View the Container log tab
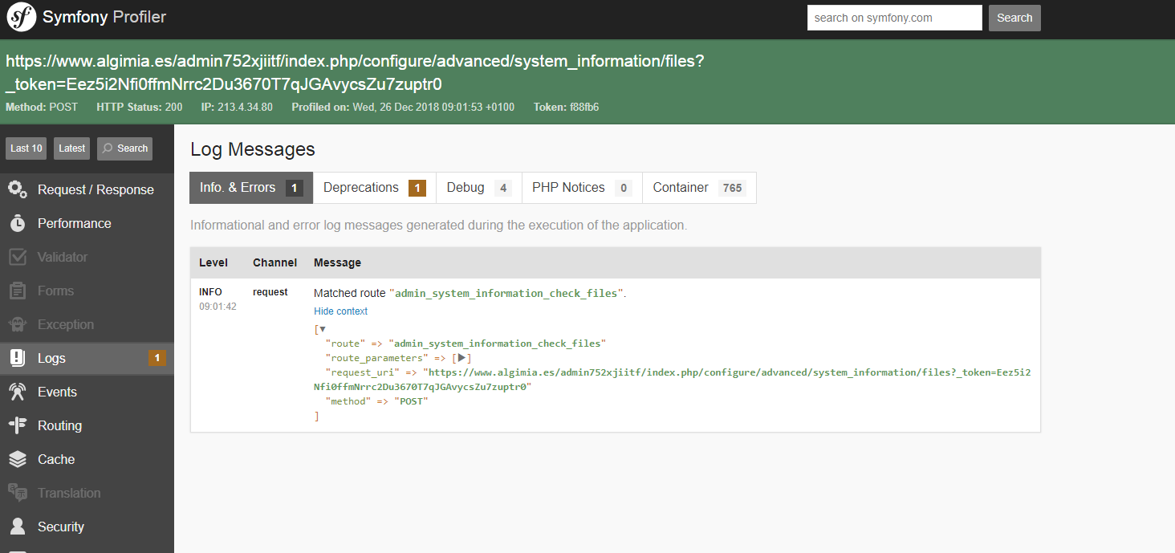 click(698, 188)
